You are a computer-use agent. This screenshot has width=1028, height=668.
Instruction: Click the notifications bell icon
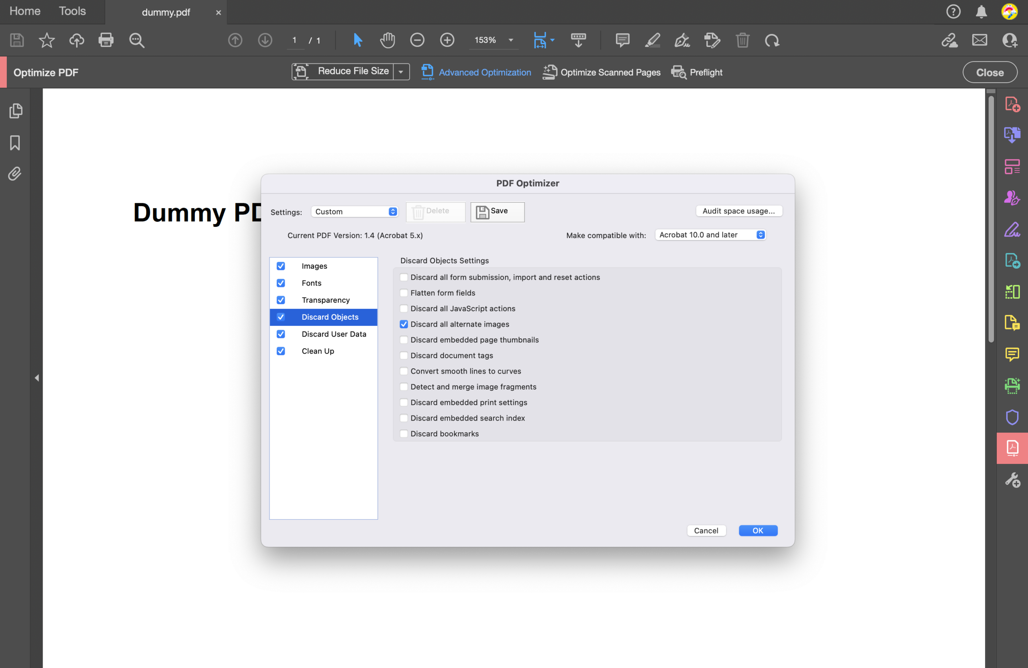pos(981,12)
